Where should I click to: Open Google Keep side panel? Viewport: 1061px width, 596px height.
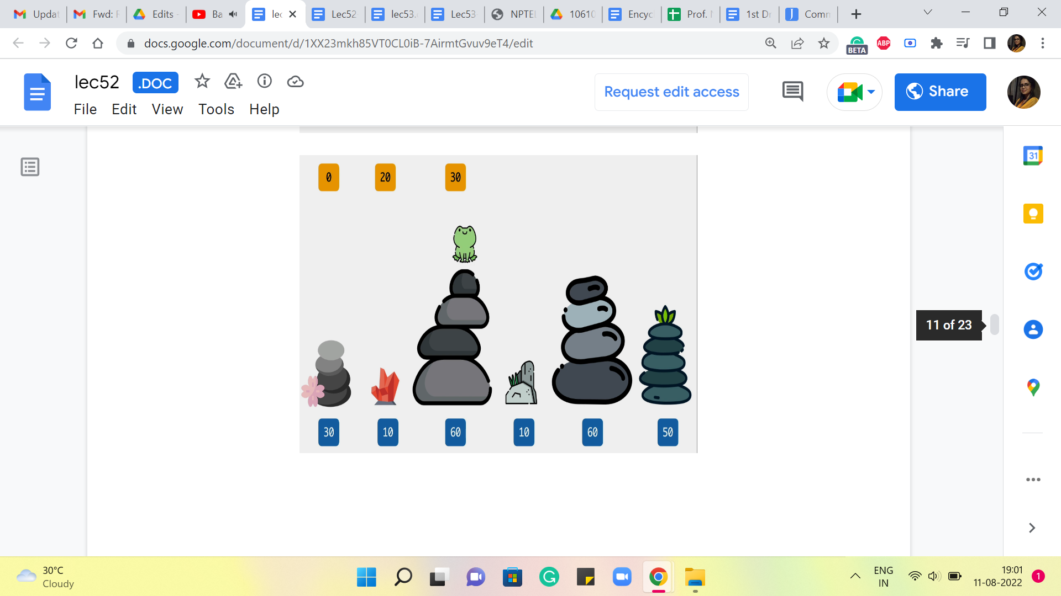pyautogui.click(x=1033, y=214)
